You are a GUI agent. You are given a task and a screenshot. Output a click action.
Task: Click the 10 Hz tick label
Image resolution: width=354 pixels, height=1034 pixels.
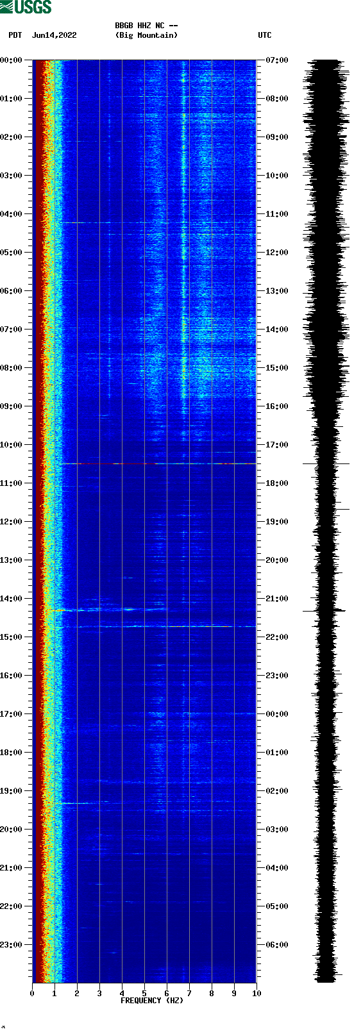(257, 994)
